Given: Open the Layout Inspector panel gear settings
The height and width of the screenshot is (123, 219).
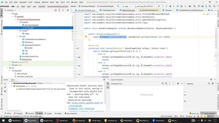Looking at the screenshot, I should point(211,80).
